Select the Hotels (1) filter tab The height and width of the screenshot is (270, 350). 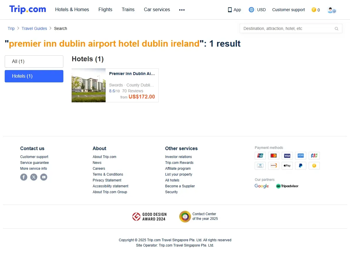point(34,76)
